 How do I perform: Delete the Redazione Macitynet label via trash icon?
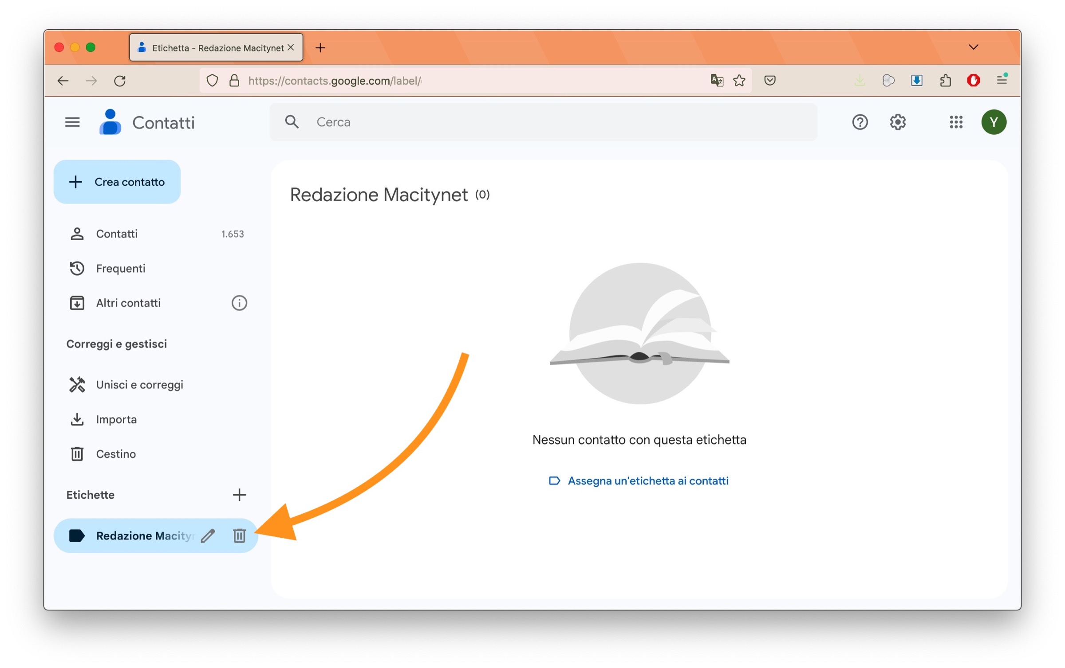point(239,535)
